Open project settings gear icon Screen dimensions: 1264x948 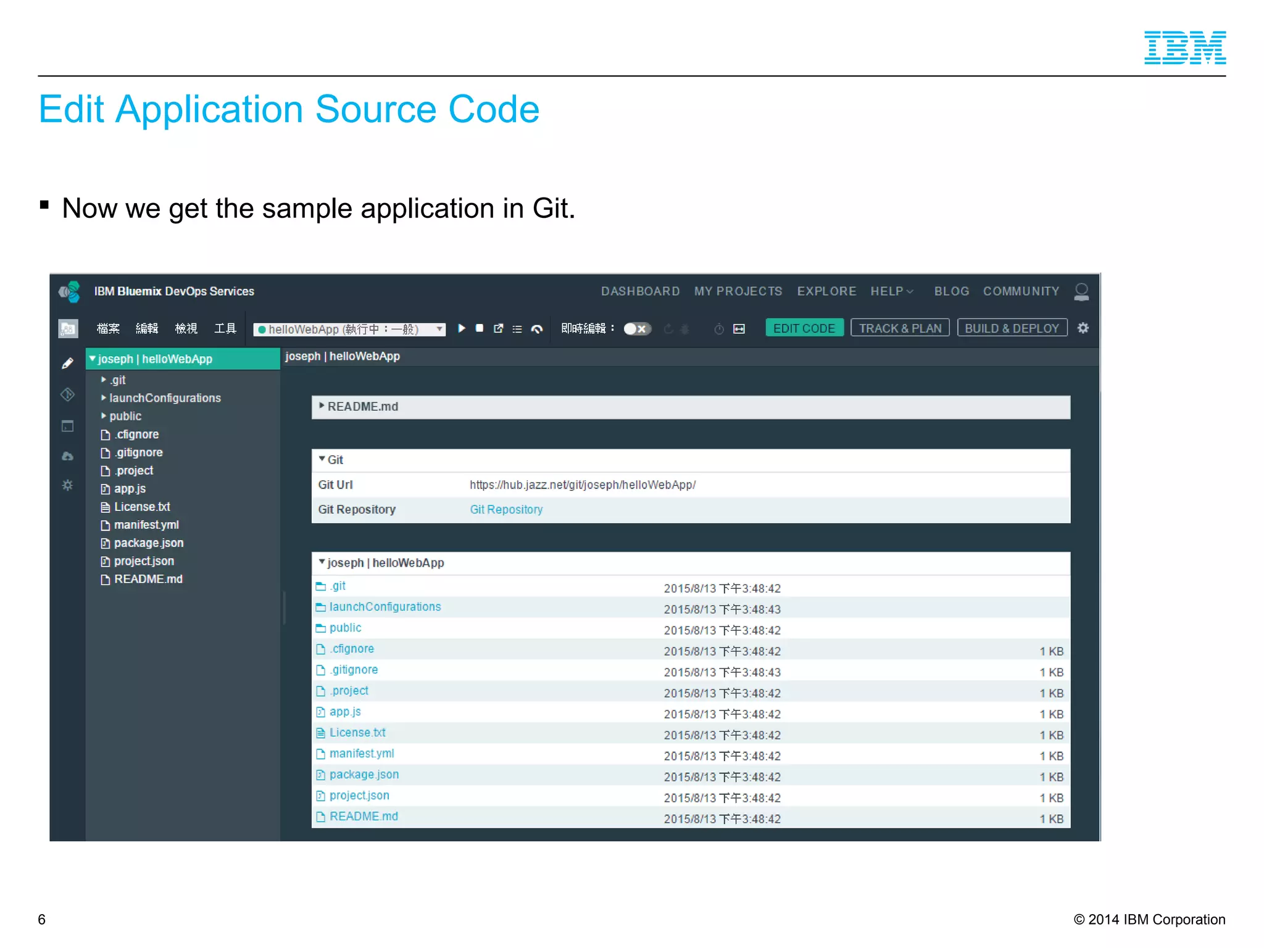[x=1083, y=328]
